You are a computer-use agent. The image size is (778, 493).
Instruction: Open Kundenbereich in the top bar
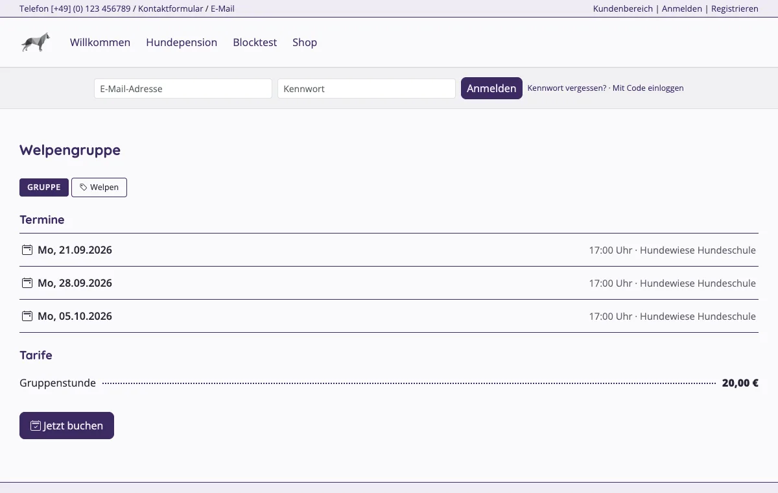[623, 9]
